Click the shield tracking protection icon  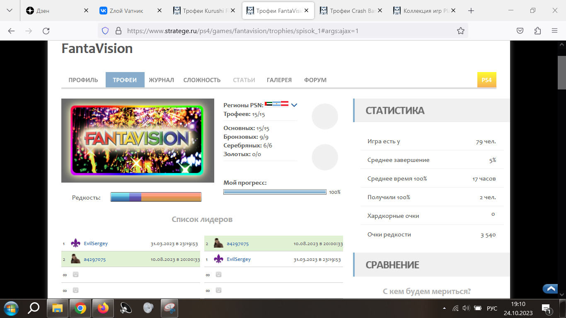(105, 31)
